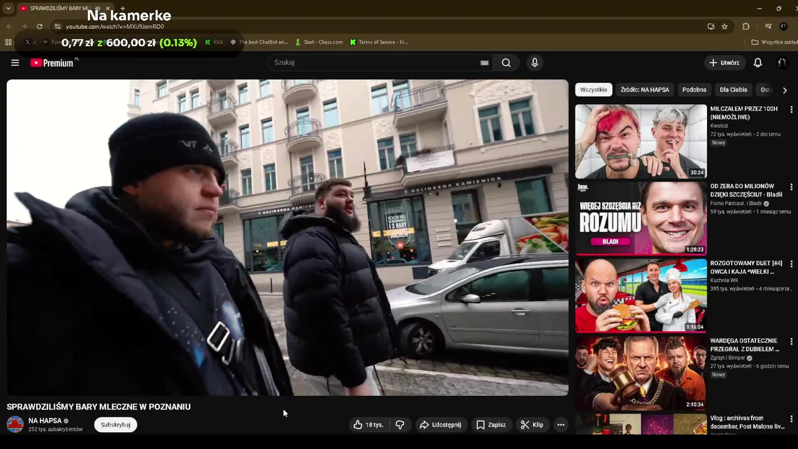Click the Utwórz create button
Image resolution: width=798 pixels, height=449 pixels.
tap(724, 62)
